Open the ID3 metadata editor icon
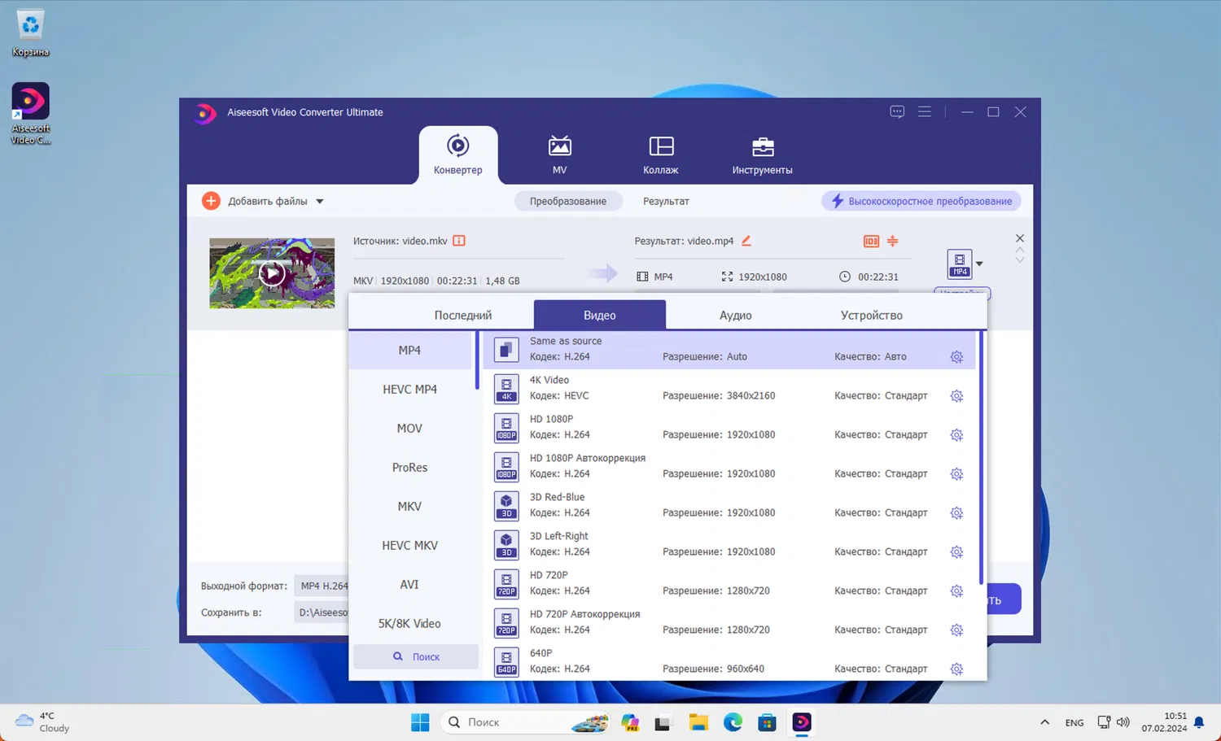Image resolution: width=1221 pixels, height=741 pixels. tap(871, 241)
